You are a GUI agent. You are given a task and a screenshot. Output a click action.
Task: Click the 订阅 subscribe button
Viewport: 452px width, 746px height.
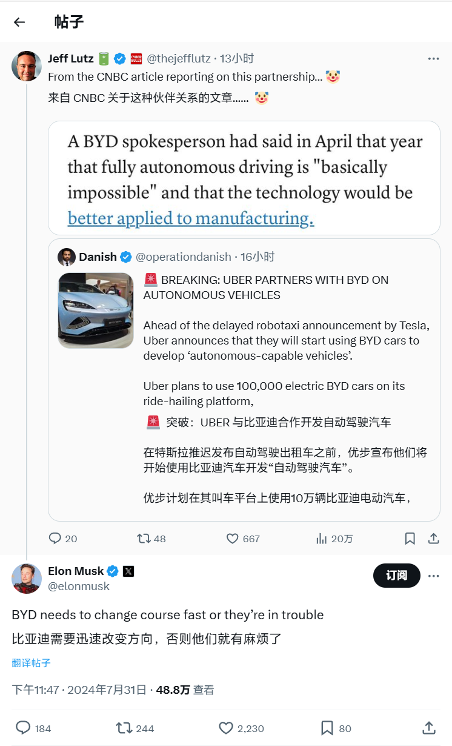point(396,576)
